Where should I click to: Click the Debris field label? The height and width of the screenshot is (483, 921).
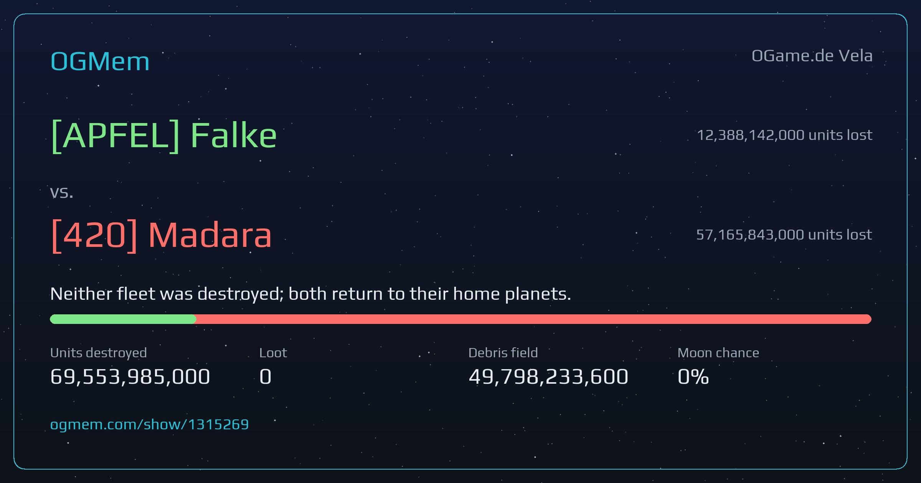click(503, 353)
